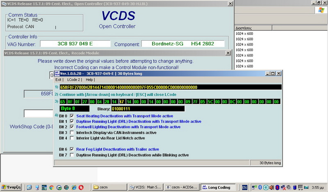The image size is (328, 192).
Task: Select byte 27 in the byte row
Action: pos(85,102)
